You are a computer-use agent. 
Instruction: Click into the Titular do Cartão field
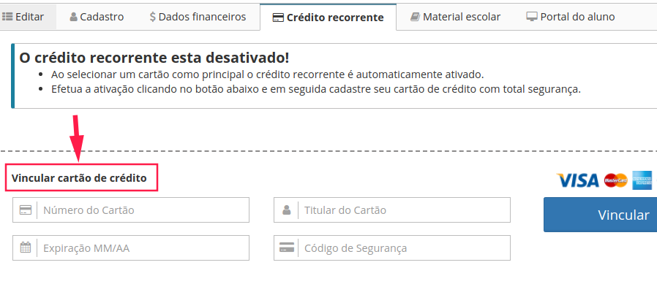(x=391, y=210)
